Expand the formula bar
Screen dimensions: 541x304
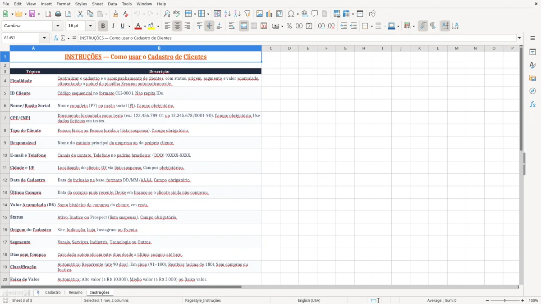point(519,38)
